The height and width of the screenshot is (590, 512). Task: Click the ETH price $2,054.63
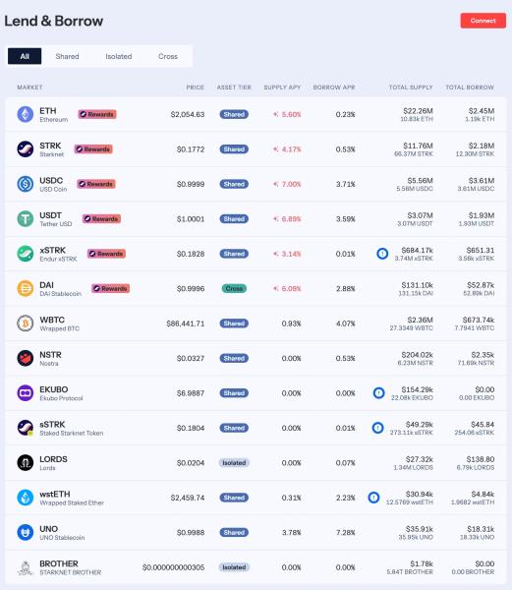coord(187,114)
